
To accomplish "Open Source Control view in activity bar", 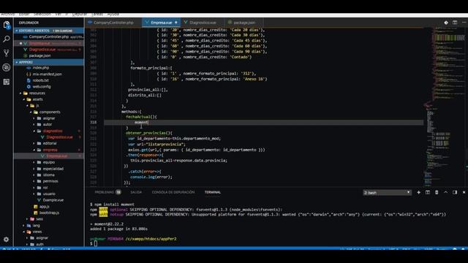I will (7, 53).
